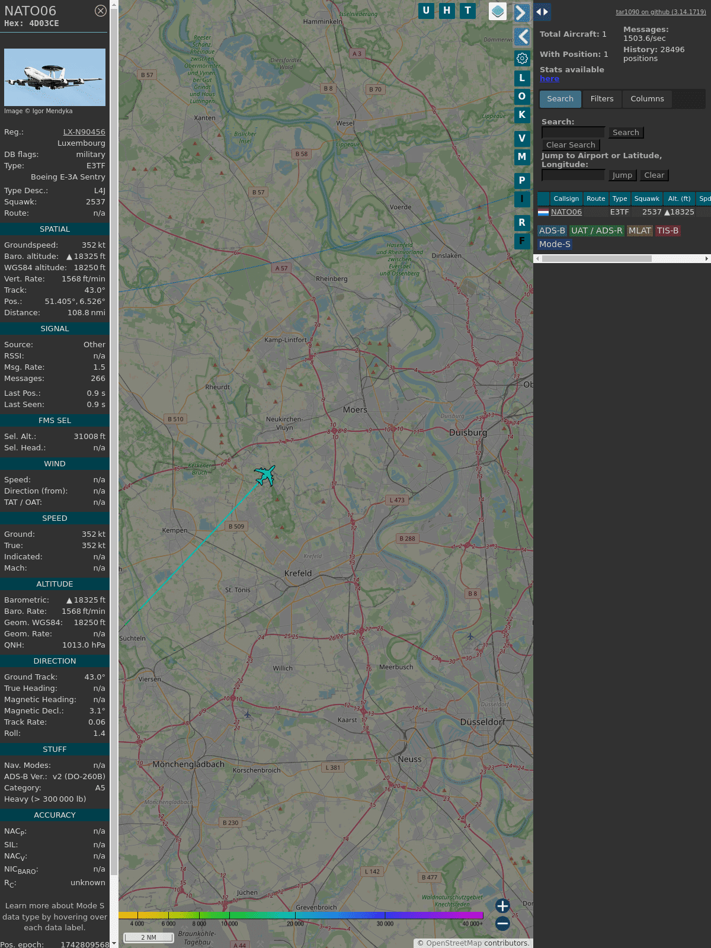Click the settings gear icon on map

click(522, 58)
